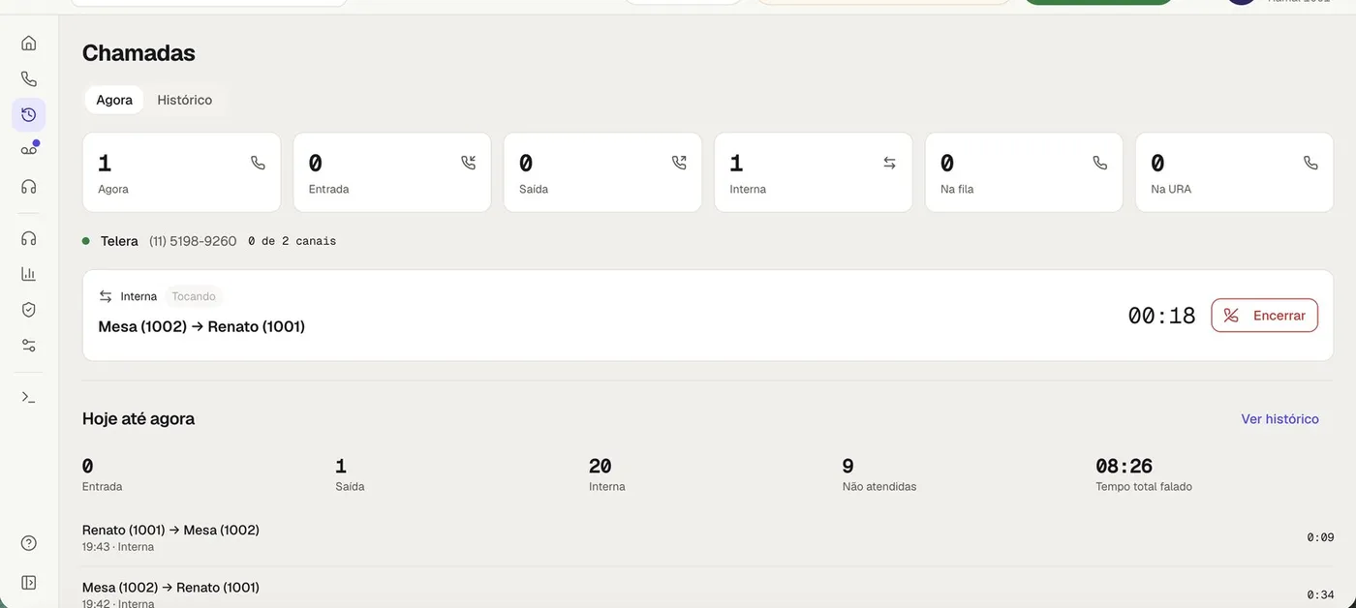Open the home icon in the sidebar

click(x=29, y=43)
